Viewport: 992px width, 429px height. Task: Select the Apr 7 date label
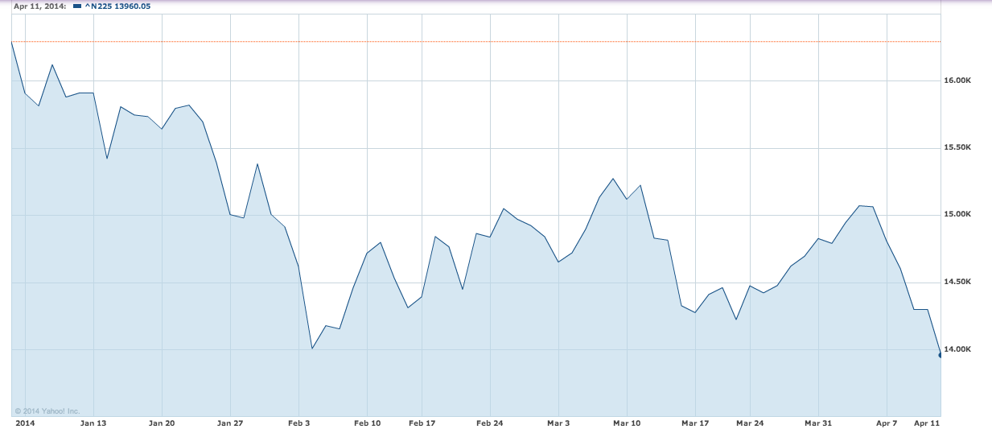(x=887, y=423)
